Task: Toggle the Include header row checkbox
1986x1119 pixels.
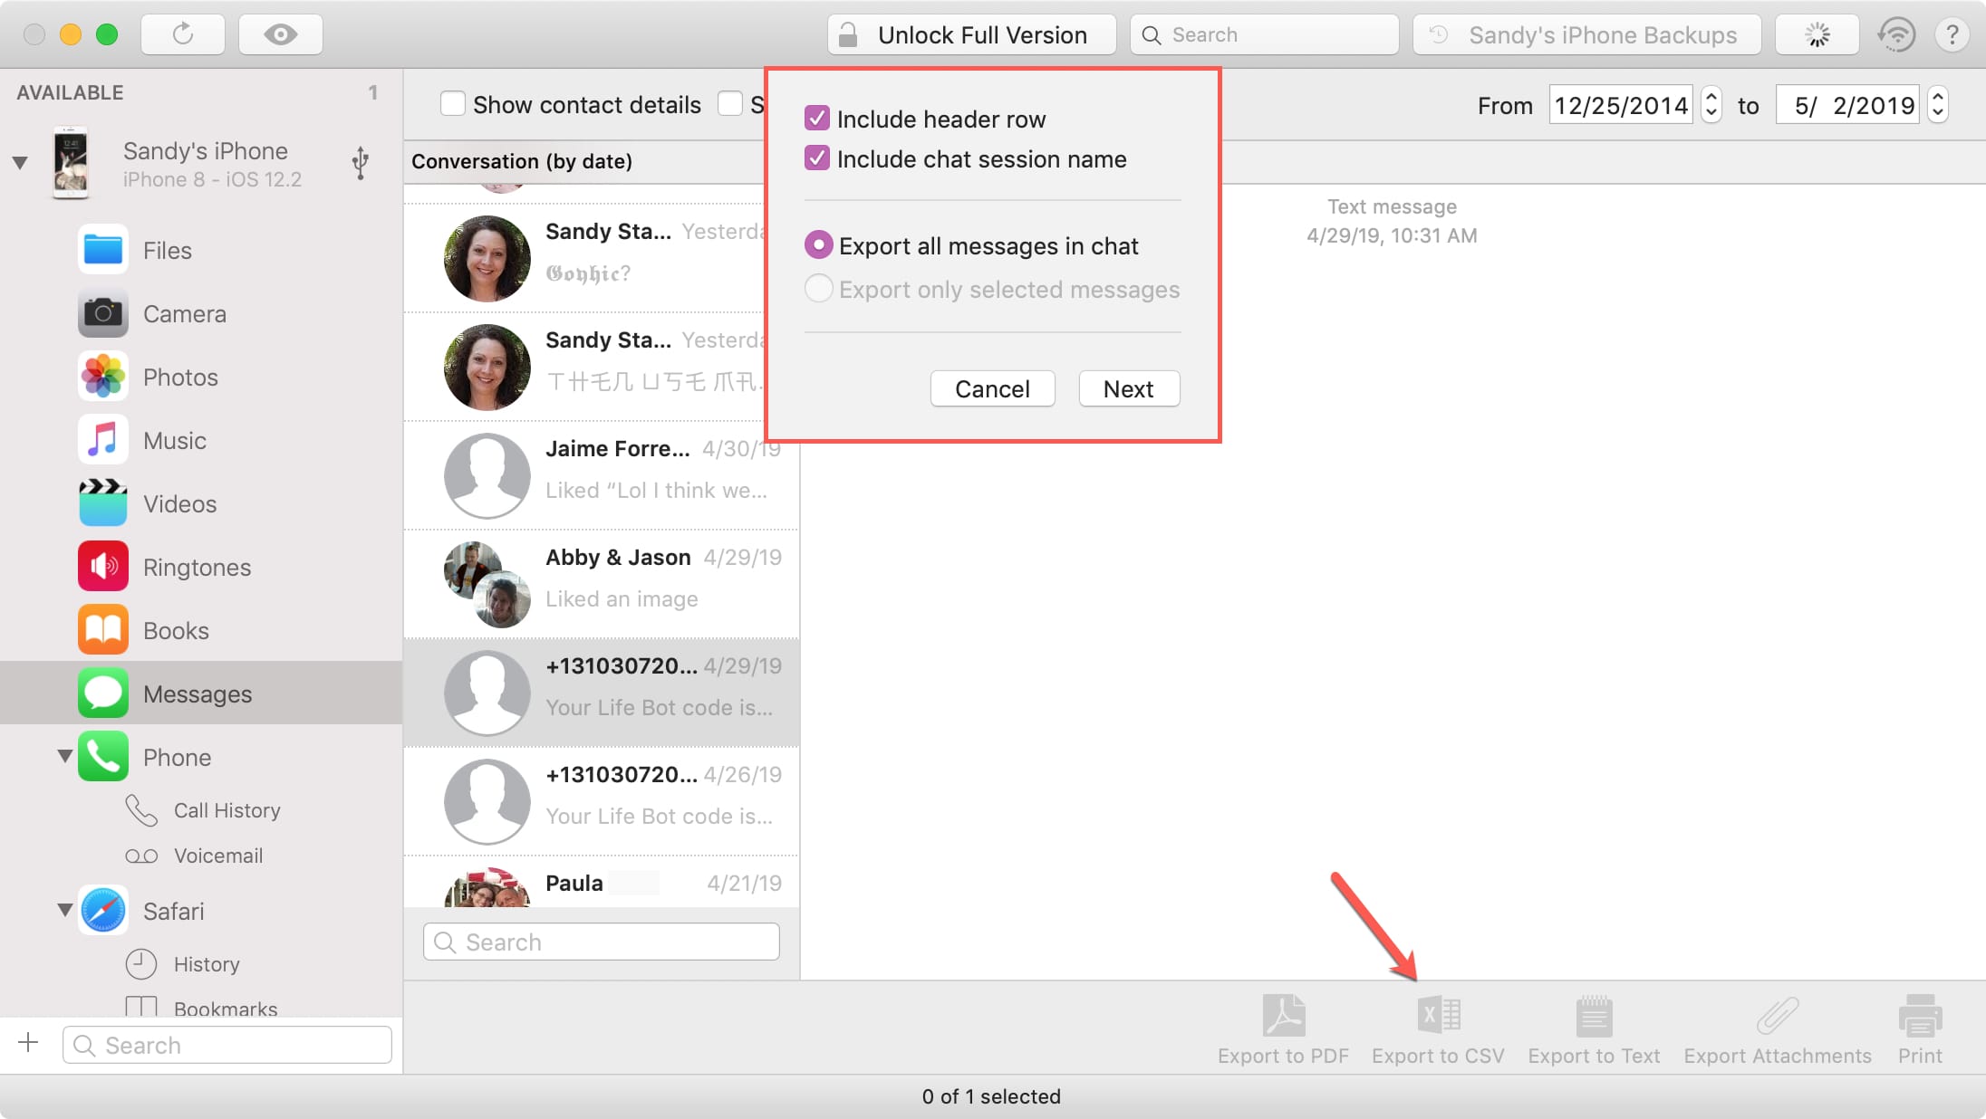Action: click(x=815, y=119)
